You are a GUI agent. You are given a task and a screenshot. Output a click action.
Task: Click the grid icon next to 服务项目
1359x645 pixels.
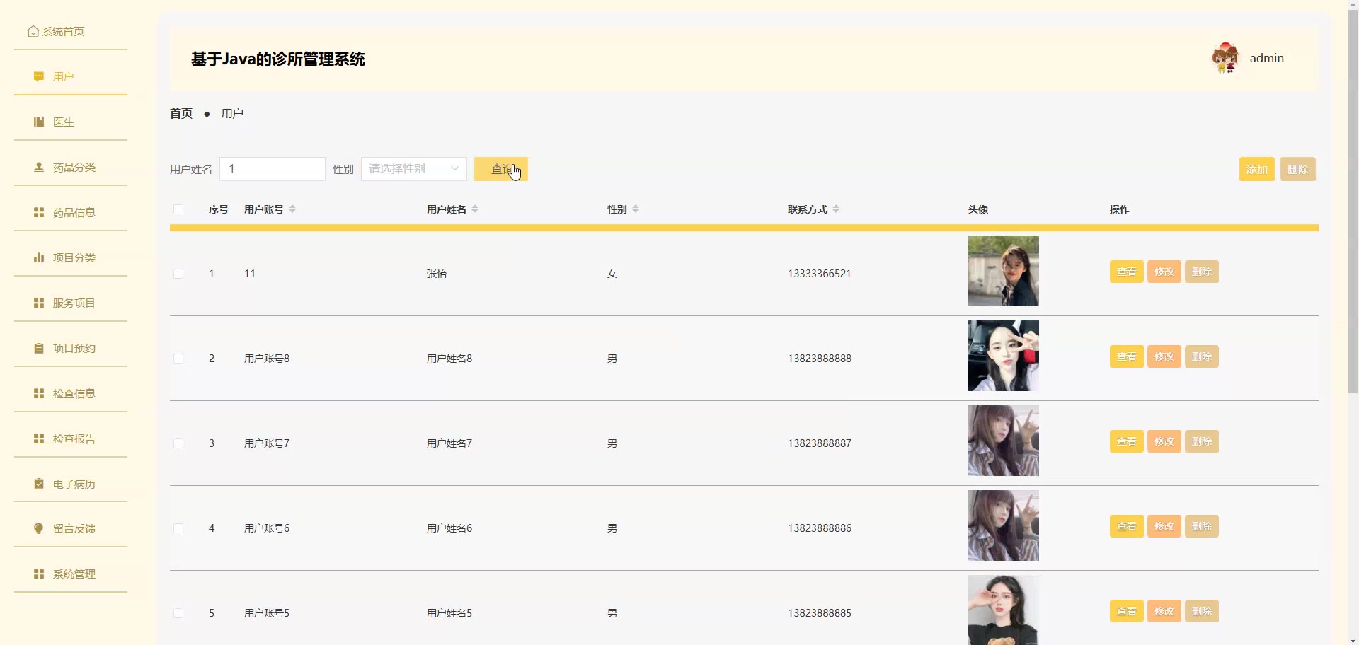pos(39,303)
